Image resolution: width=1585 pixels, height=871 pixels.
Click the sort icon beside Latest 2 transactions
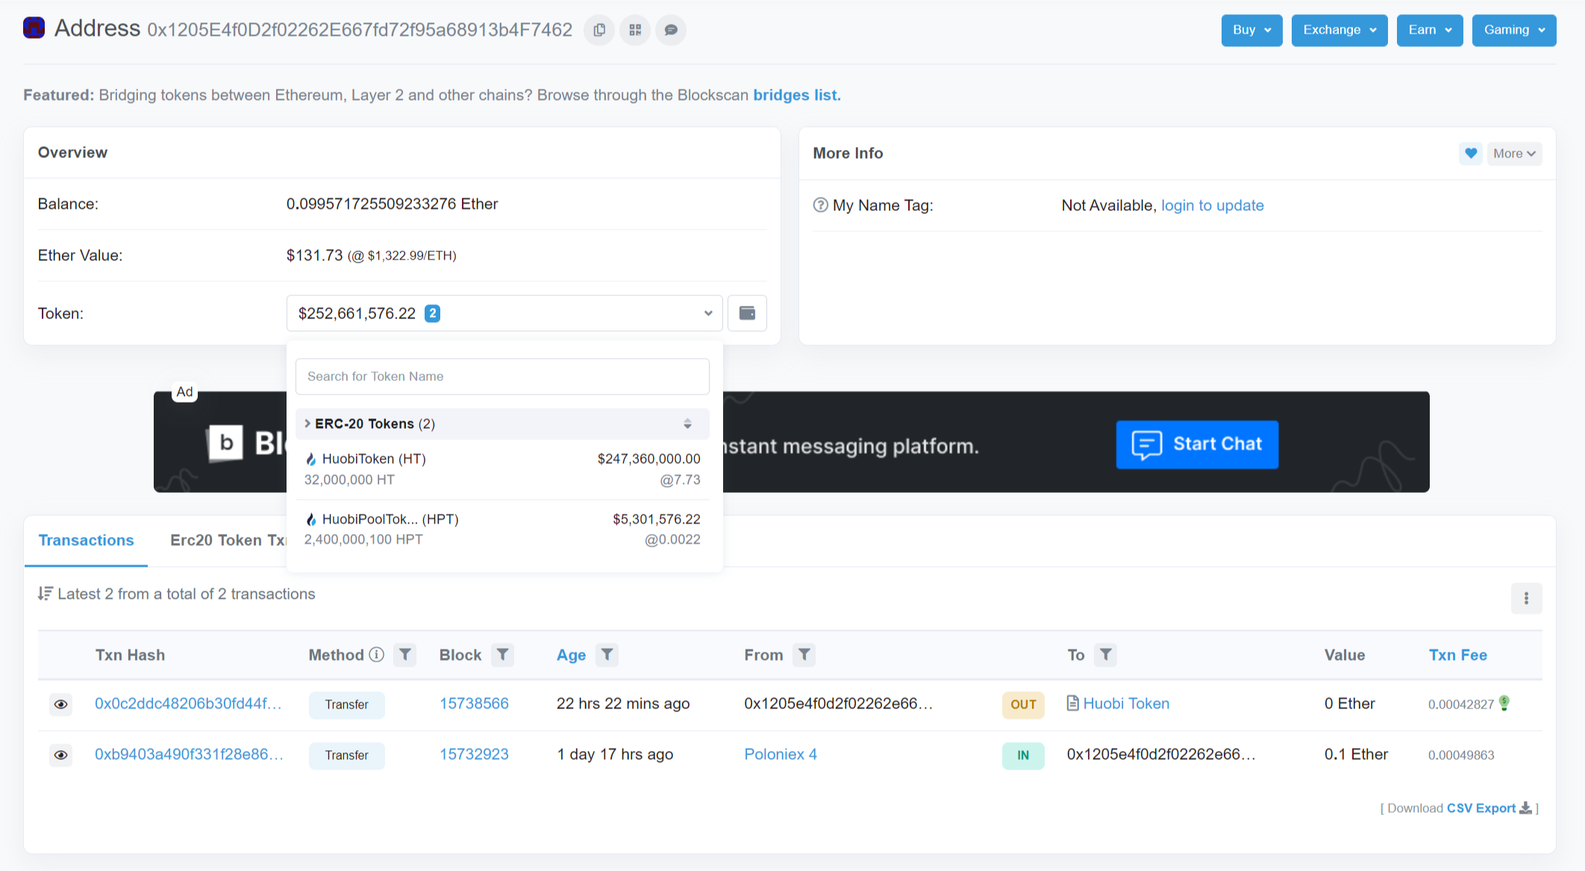point(45,594)
